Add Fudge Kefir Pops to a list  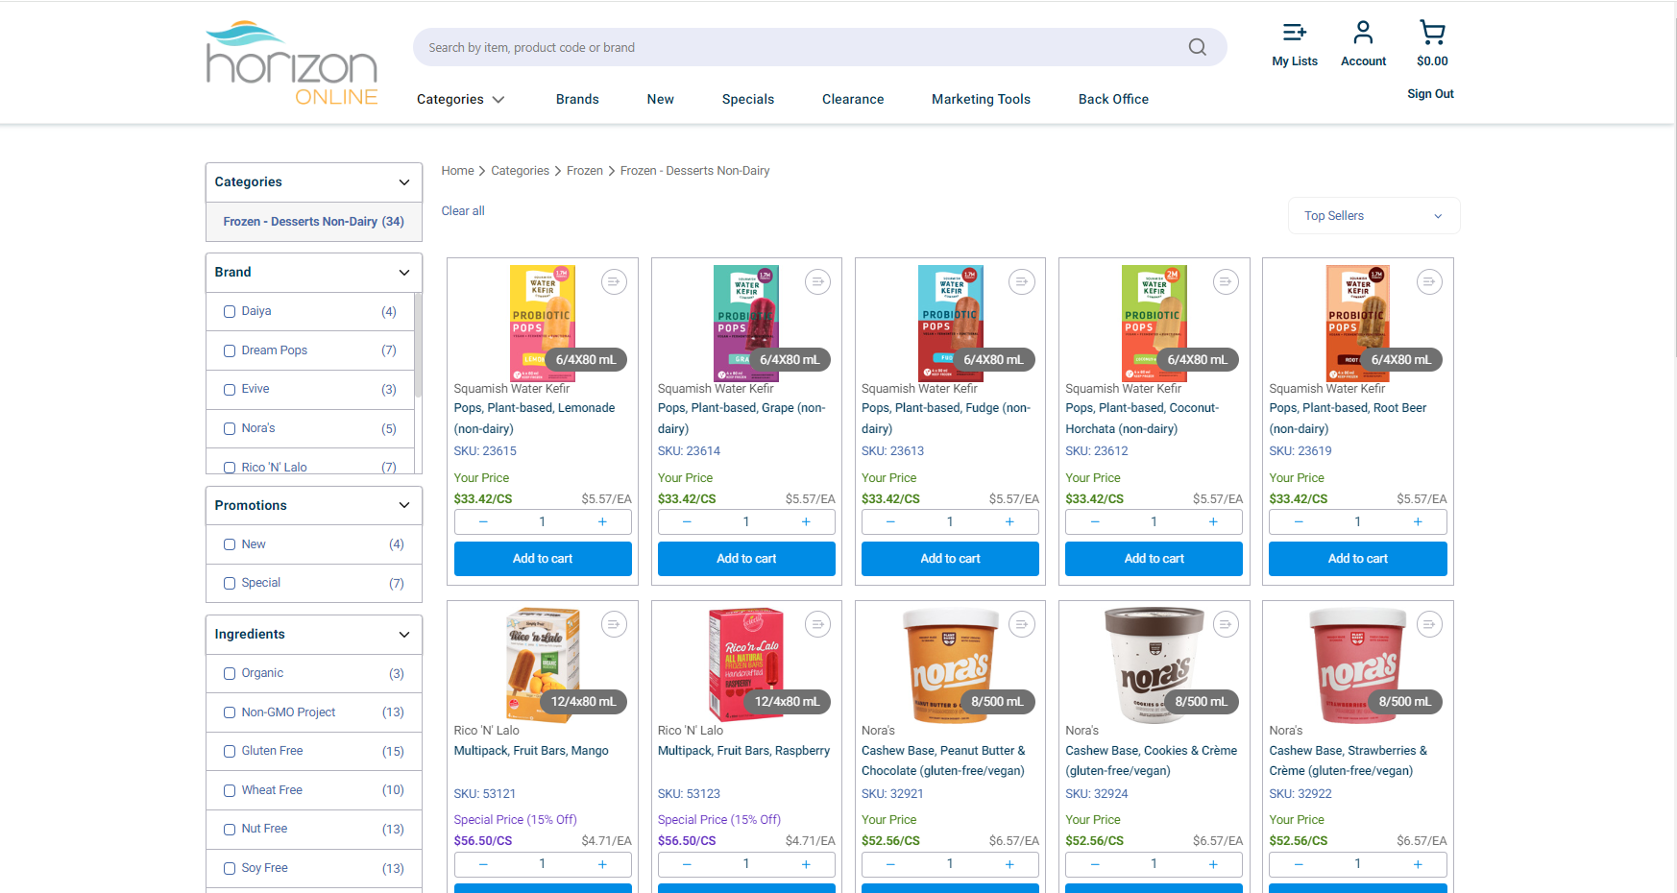[x=1022, y=281]
